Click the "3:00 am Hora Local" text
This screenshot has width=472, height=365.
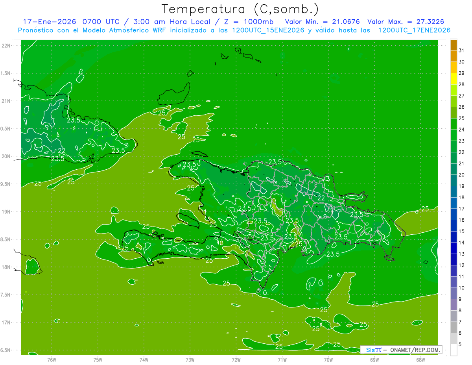click(172, 22)
